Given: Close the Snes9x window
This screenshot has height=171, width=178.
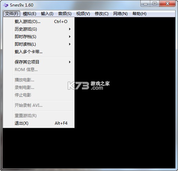Looking at the screenshot, I should tap(167, 4).
